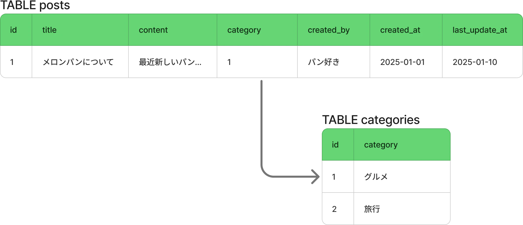Click the categories table category header
This screenshot has width=523, height=225.
[402, 145]
